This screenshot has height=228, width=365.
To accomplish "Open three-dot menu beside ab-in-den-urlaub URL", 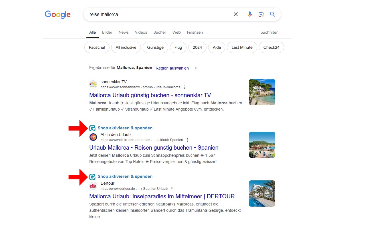I will 187,140.
